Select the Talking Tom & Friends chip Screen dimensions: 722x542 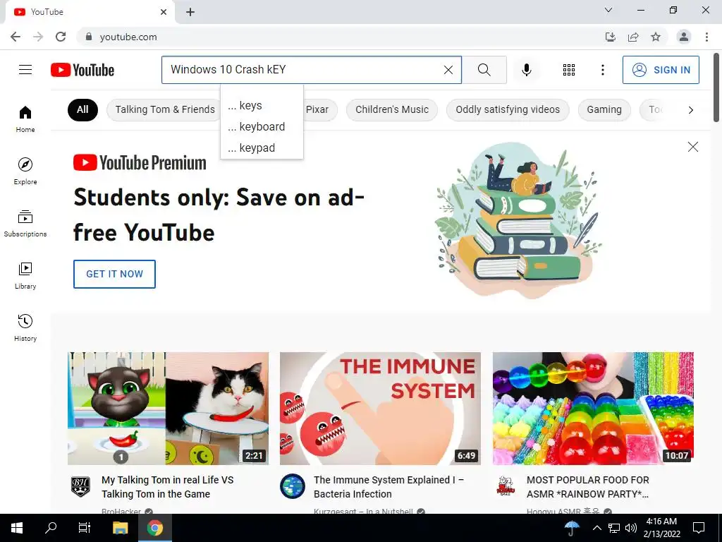(x=165, y=109)
